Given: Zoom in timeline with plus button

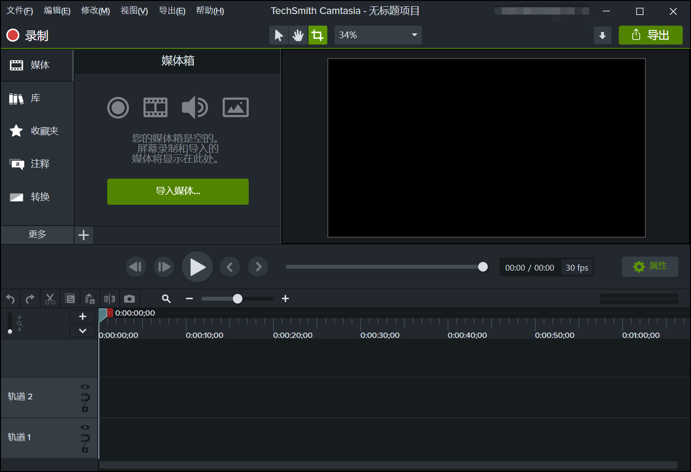Looking at the screenshot, I should 286,299.
